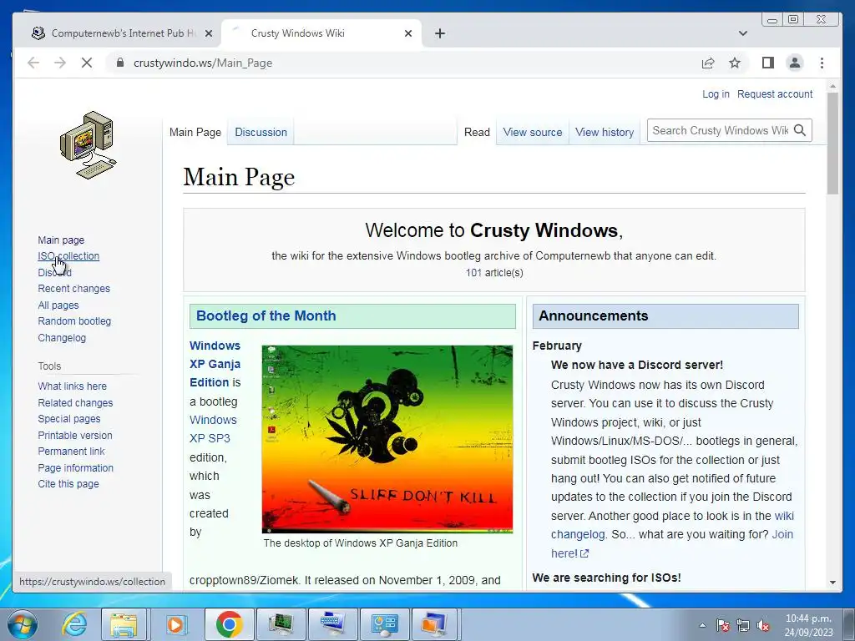Show hidden tray icons arrow
The height and width of the screenshot is (641, 855).
[x=702, y=625]
